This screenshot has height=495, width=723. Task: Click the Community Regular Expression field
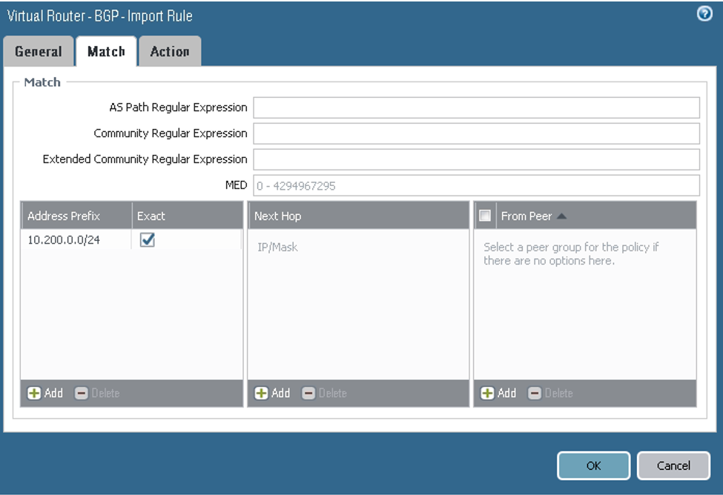pyautogui.click(x=476, y=133)
